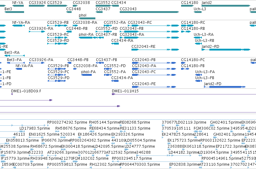Open the Jarid2-RD transcript
Screen dimensions: 256x169
coord(226,50)
